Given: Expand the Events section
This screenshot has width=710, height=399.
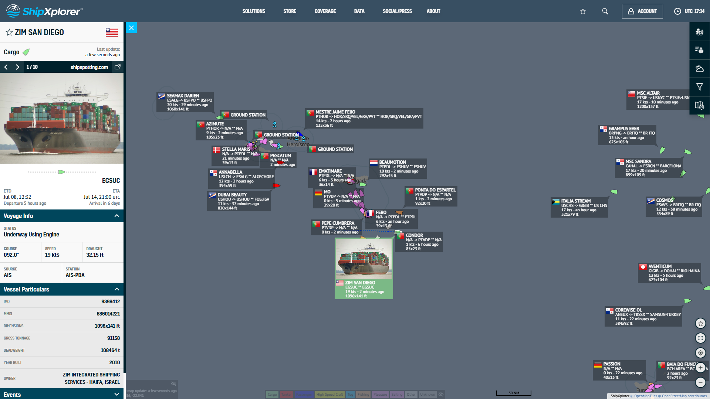Looking at the screenshot, I should click(117, 395).
